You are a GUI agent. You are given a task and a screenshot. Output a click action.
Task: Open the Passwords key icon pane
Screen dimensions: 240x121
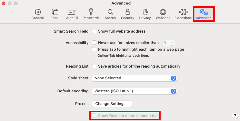(91, 14)
